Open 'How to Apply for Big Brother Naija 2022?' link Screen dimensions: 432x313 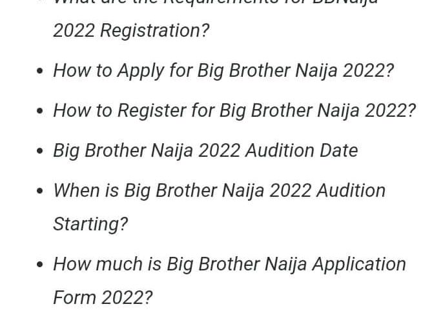tap(223, 70)
